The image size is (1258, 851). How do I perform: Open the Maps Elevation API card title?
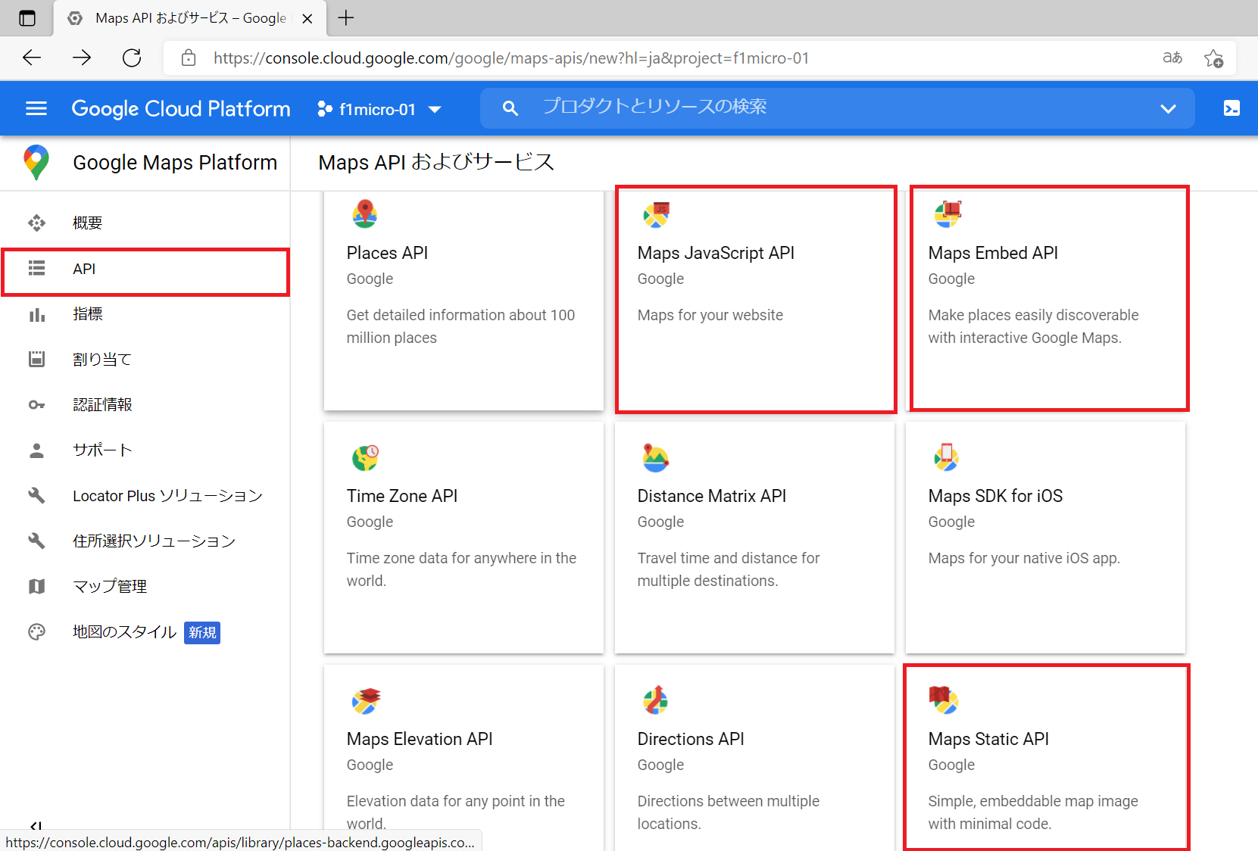(x=420, y=739)
